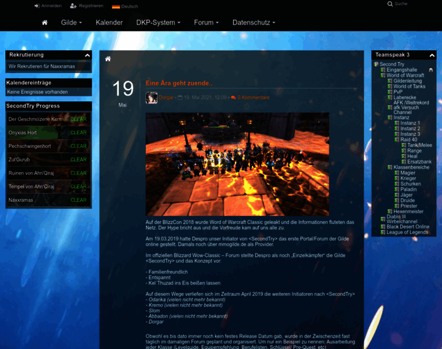442x349 pixels.
Task: Click the search magnifier icon
Action: click(390, 4)
